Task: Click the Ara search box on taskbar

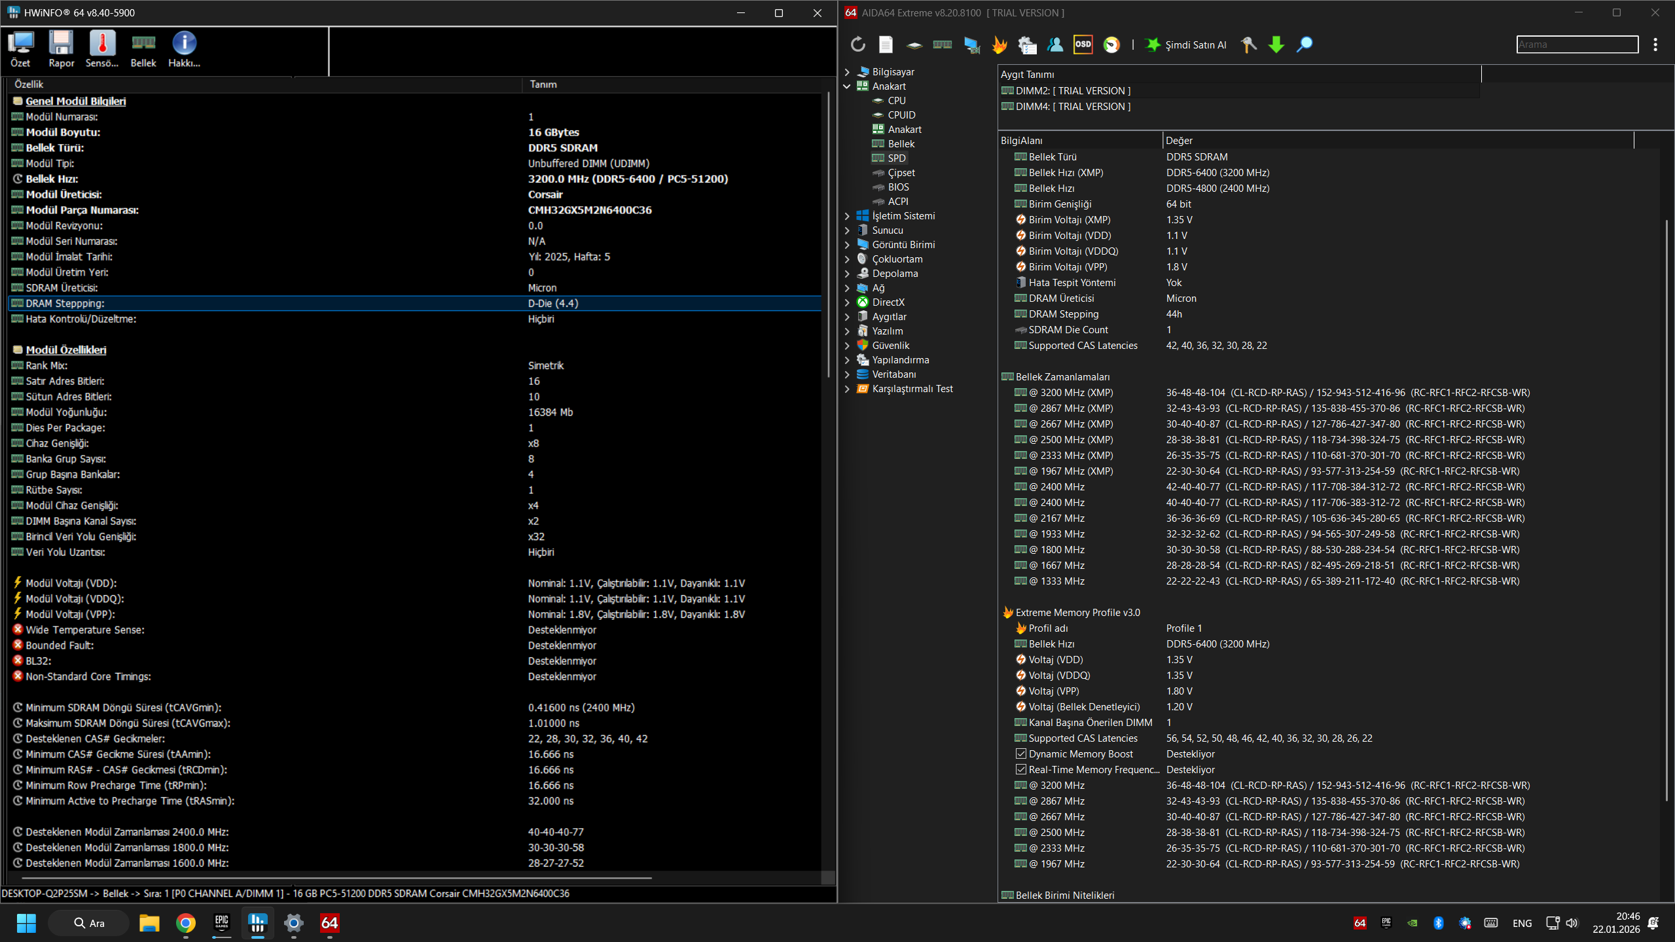Action: pos(89,923)
